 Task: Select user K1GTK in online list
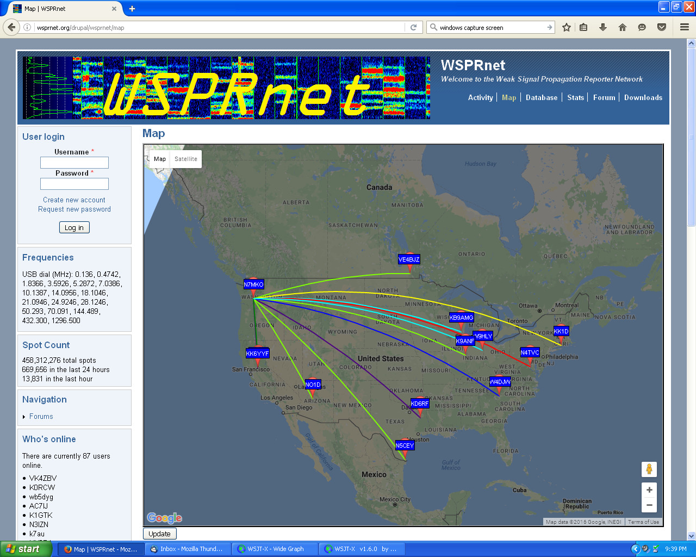tap(41, 515)
